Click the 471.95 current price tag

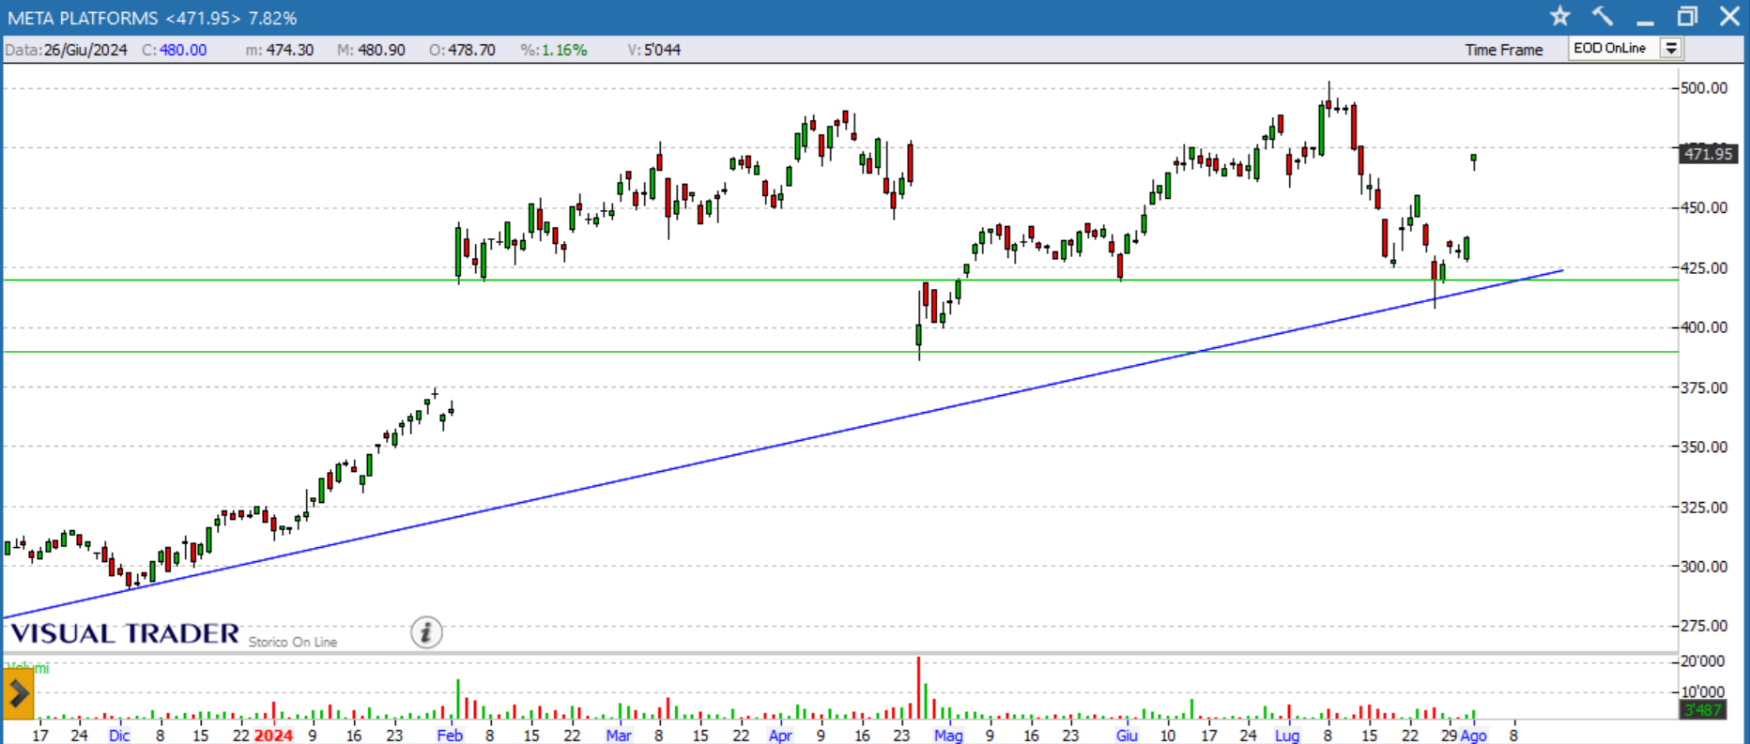pyautogui.click(x=1708, y=154)
